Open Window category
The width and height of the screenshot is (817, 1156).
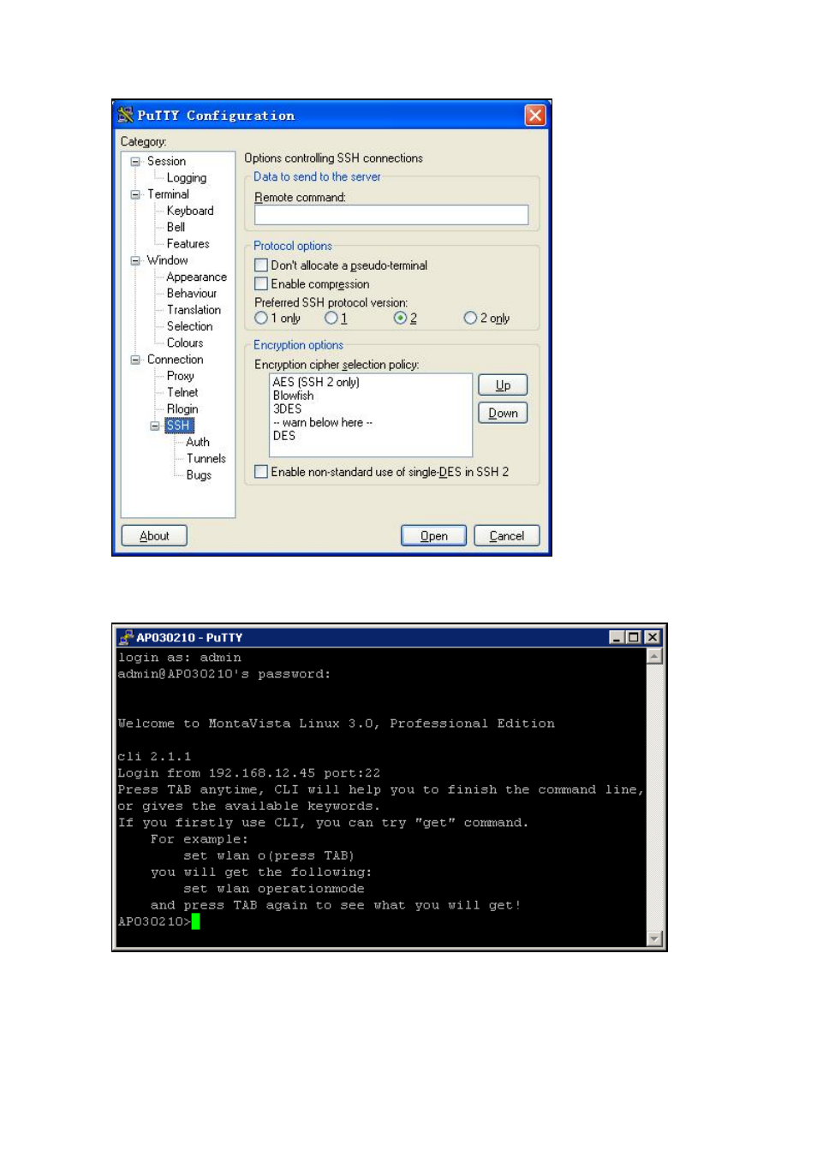pos(167,260)
